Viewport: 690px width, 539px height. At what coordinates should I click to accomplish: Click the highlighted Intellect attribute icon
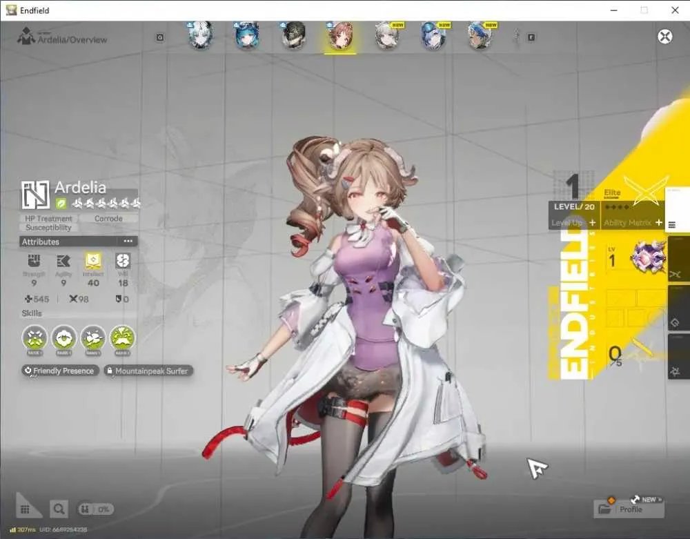(x=93, y=261)
